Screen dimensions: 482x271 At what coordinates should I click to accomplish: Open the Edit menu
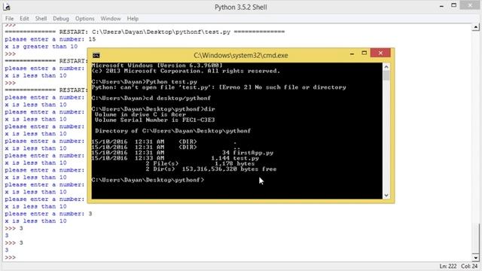[24, 19]
